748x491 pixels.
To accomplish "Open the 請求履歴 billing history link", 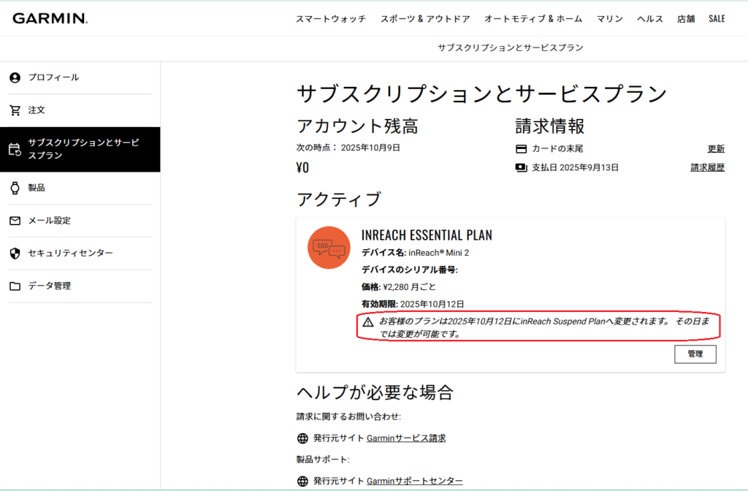I will tap(707, 167).
